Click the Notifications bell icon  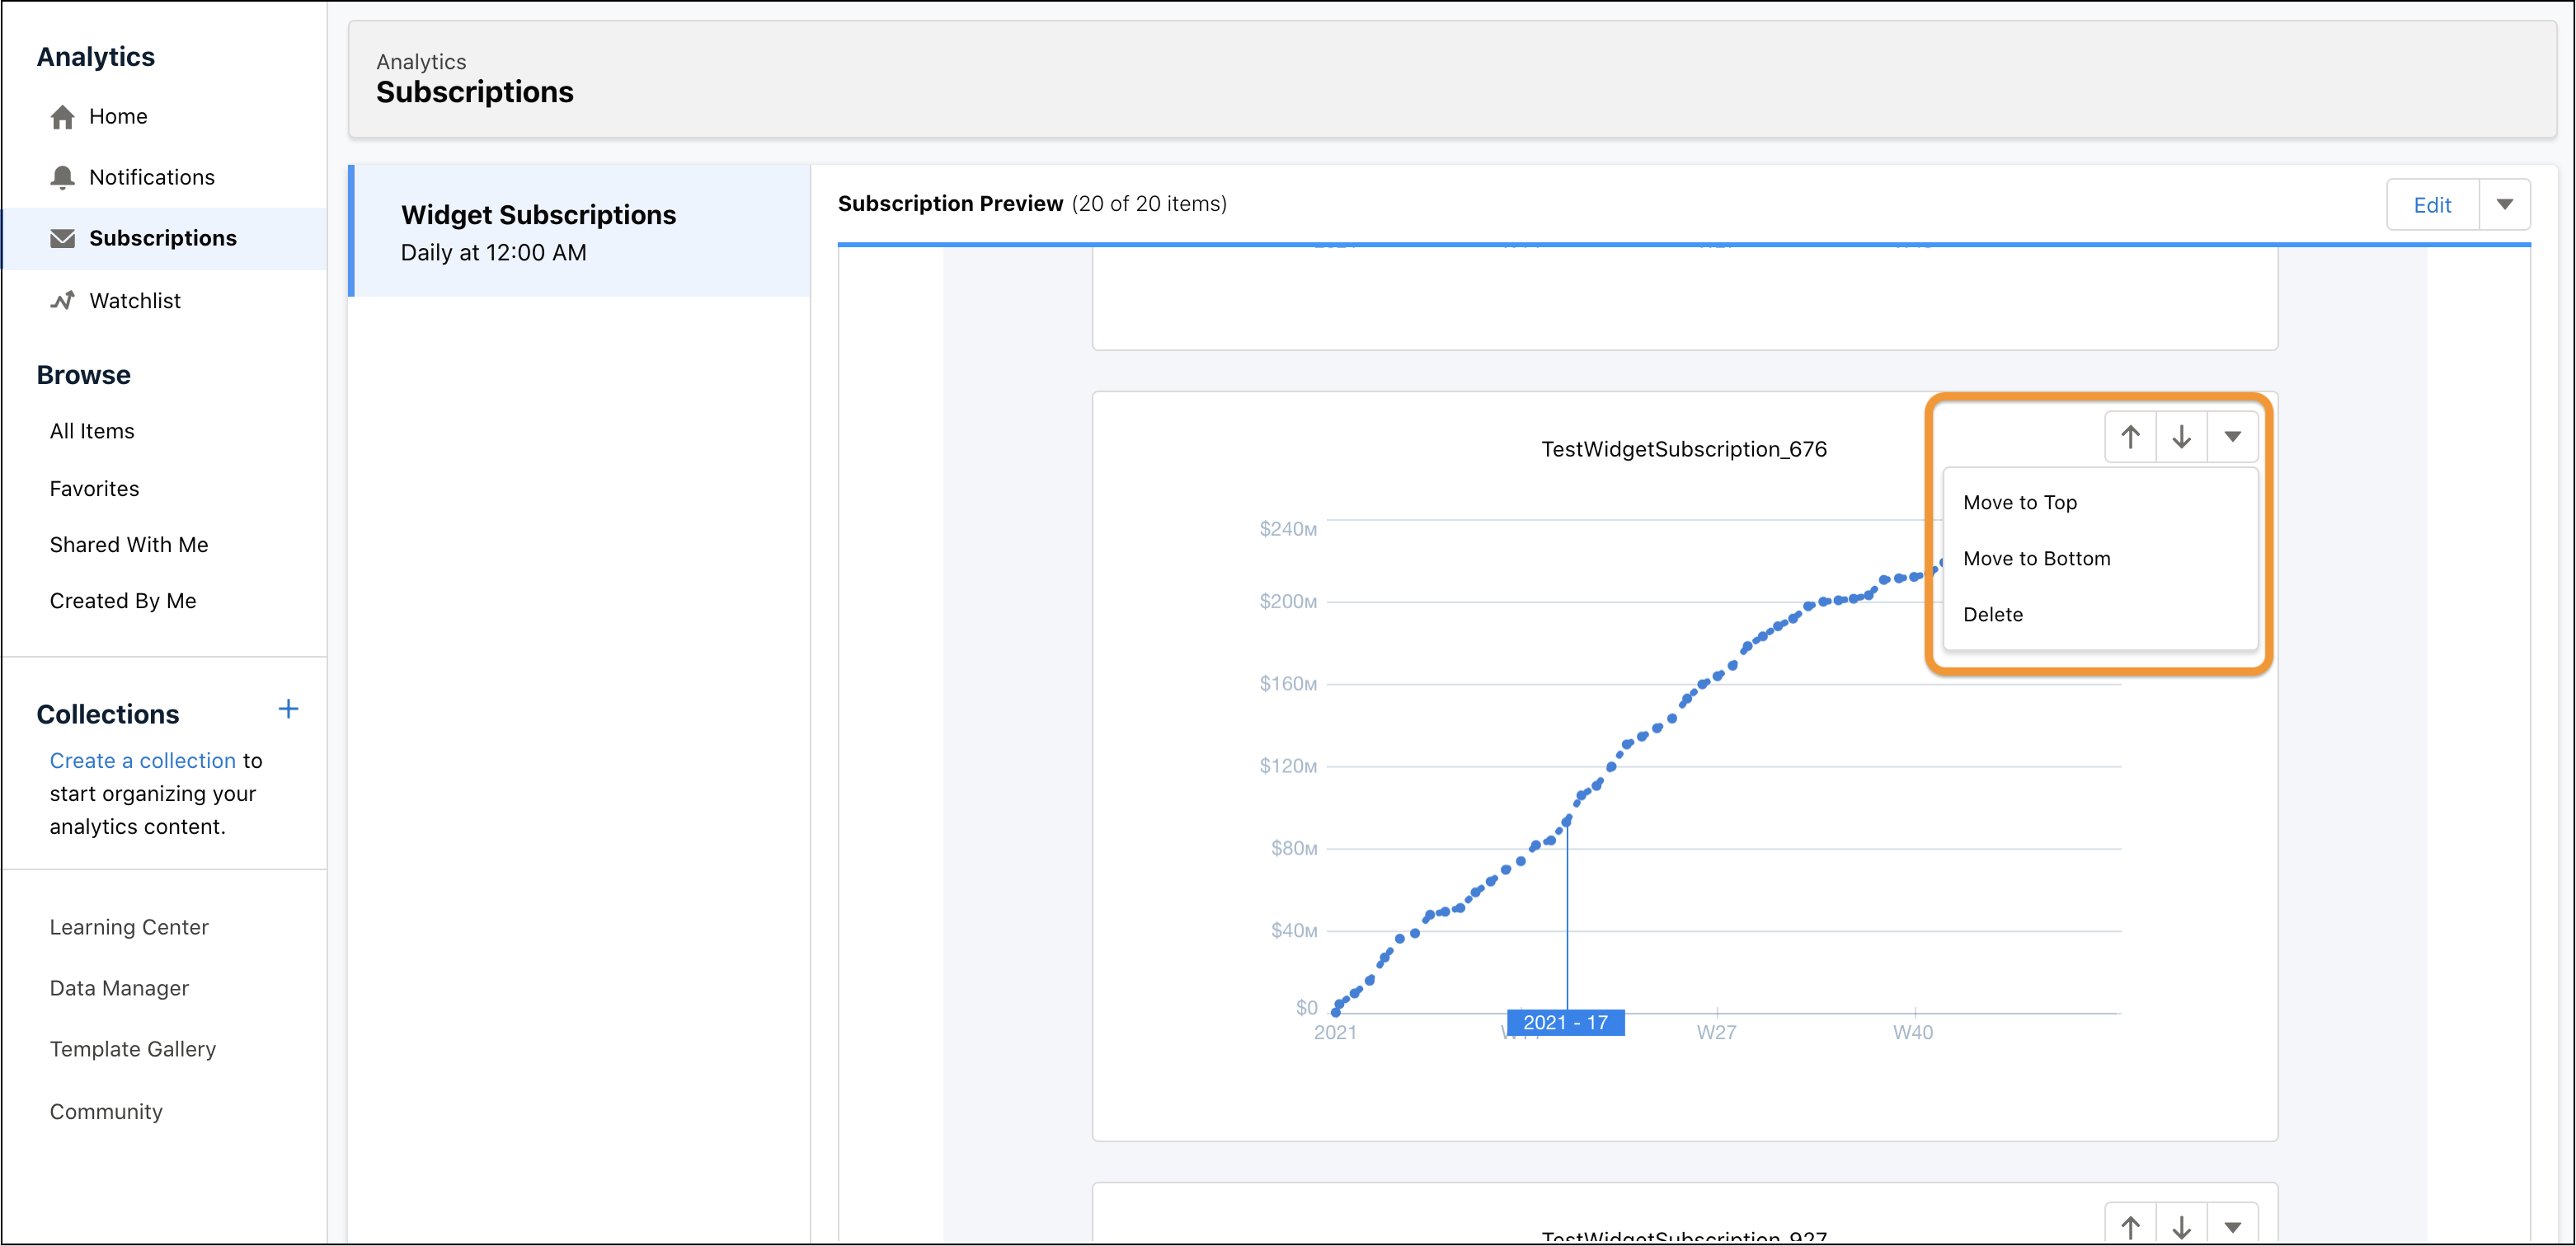[x=62, y=178]
